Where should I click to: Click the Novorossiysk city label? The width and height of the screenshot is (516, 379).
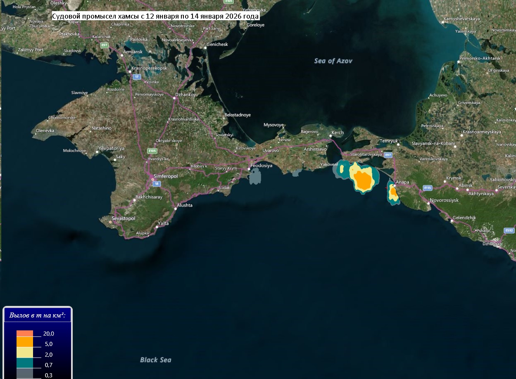444,200
